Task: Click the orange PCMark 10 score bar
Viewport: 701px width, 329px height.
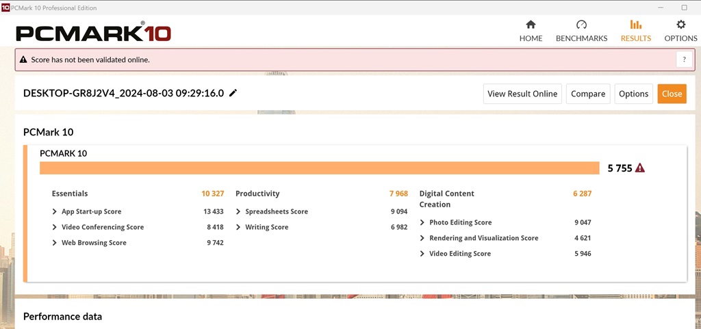Action: pos(319,168)
